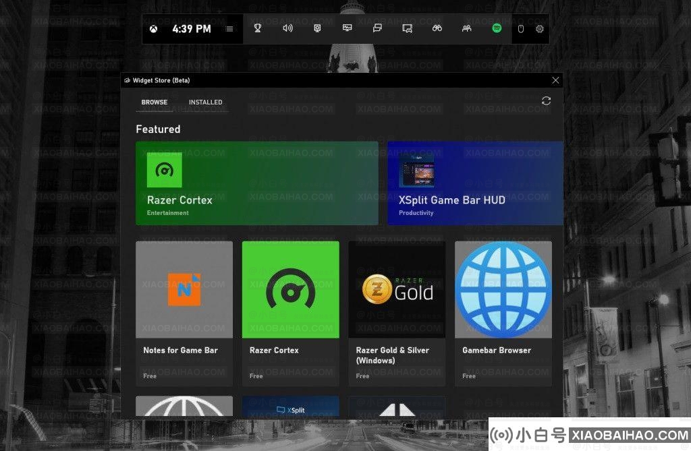Screen dimensions: 691x451
Task: Click the Razer Cortex icon in featured banner
Action: click(x=165, y=170)
